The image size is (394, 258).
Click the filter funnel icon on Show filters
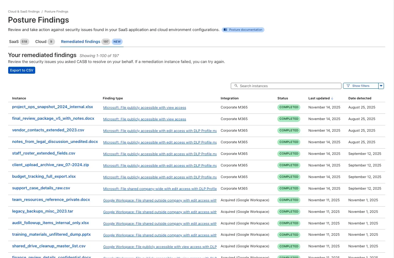click(x=348, y=86)
